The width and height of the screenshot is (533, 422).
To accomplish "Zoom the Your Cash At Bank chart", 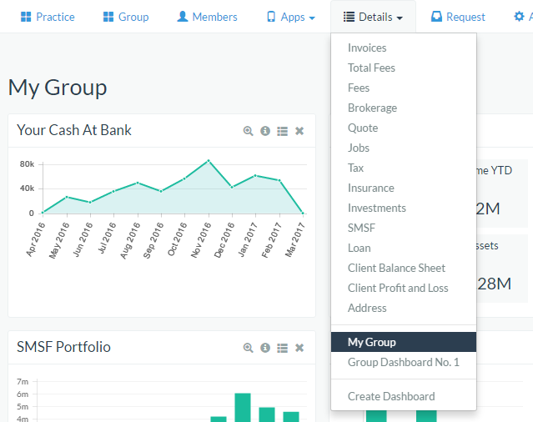I will (x=248, y=131).
